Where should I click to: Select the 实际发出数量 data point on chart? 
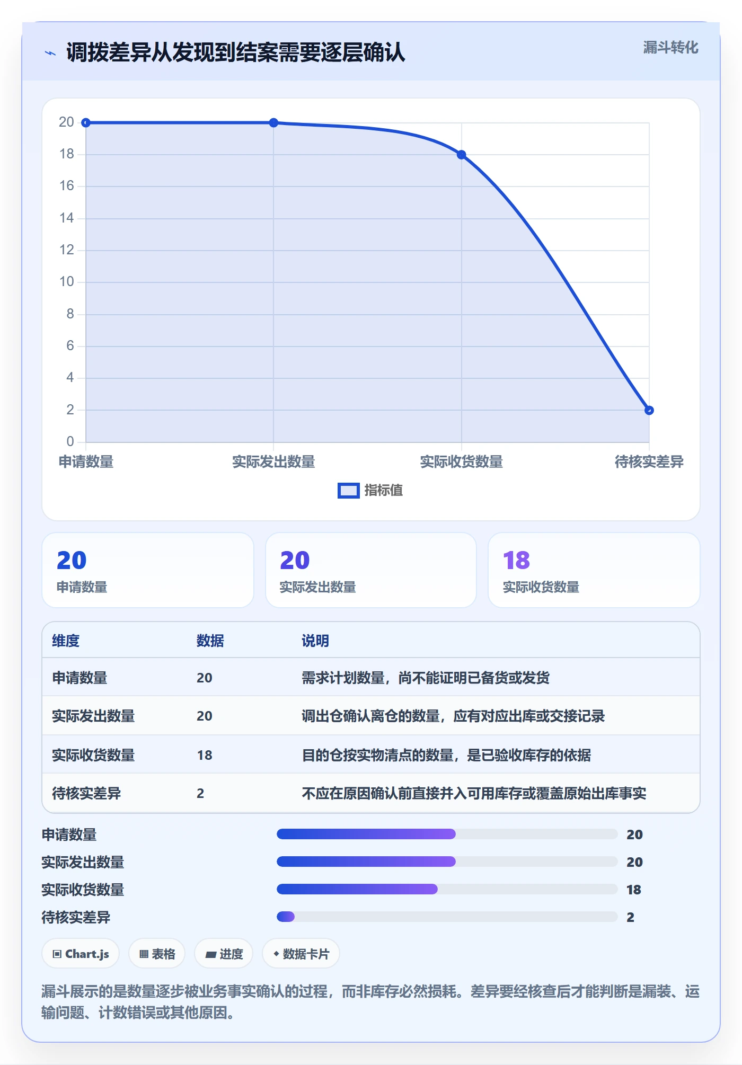tap(273, 122)
